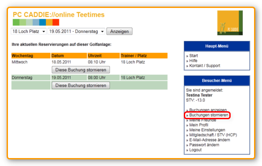
Task: Open Mein Profil menu entry
Action: [x=199, y=125]
